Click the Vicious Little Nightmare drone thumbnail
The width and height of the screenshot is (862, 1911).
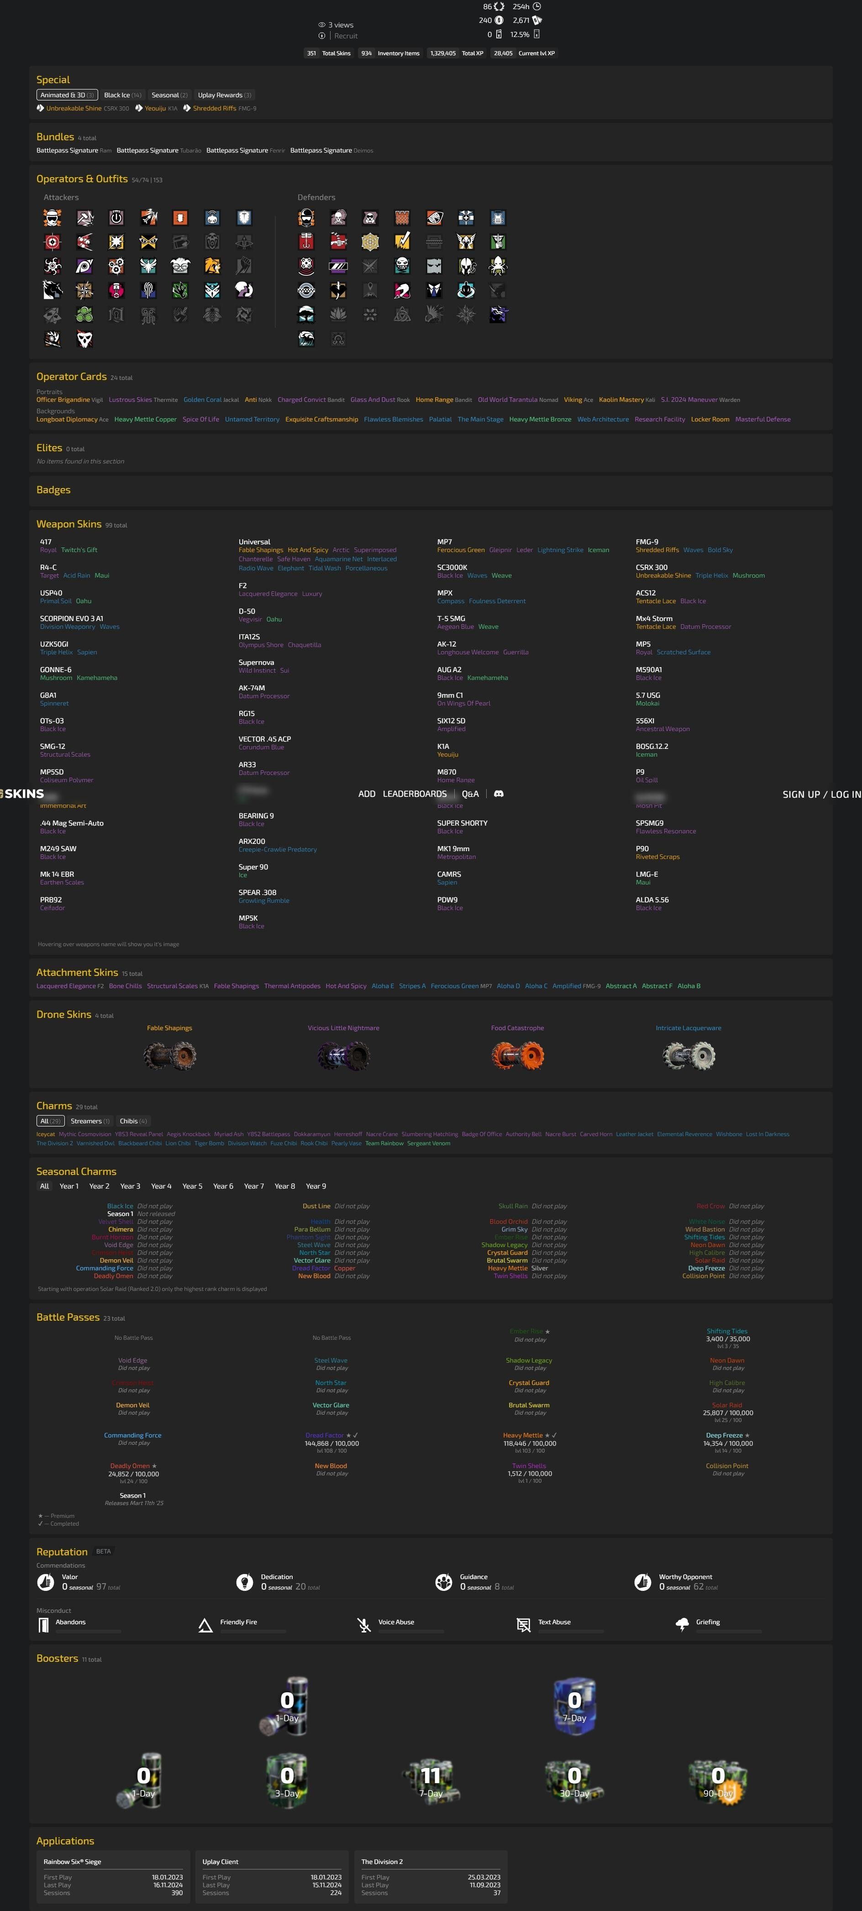coord(343,1055)
